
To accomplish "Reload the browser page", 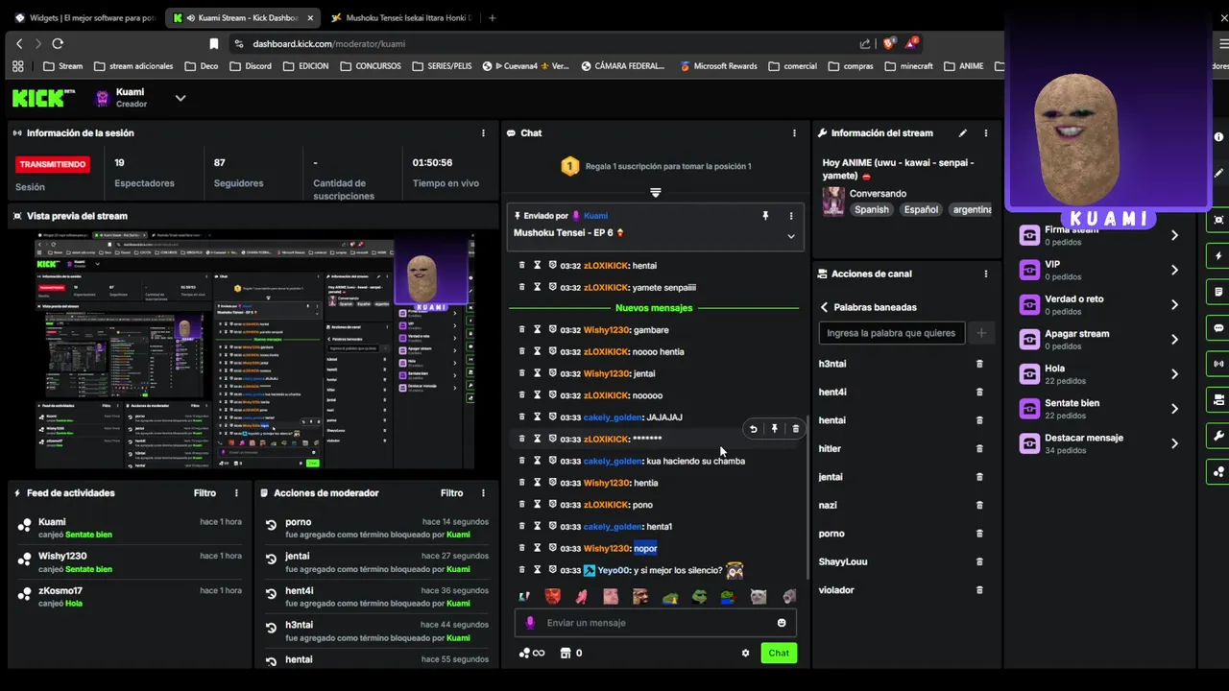I will (x=58, y=43).
